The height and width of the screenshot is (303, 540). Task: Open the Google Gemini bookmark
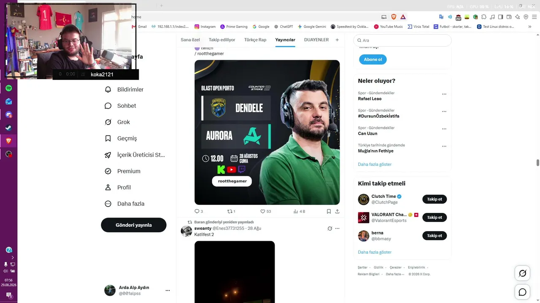pyautogui.click(x=312, y=27)
